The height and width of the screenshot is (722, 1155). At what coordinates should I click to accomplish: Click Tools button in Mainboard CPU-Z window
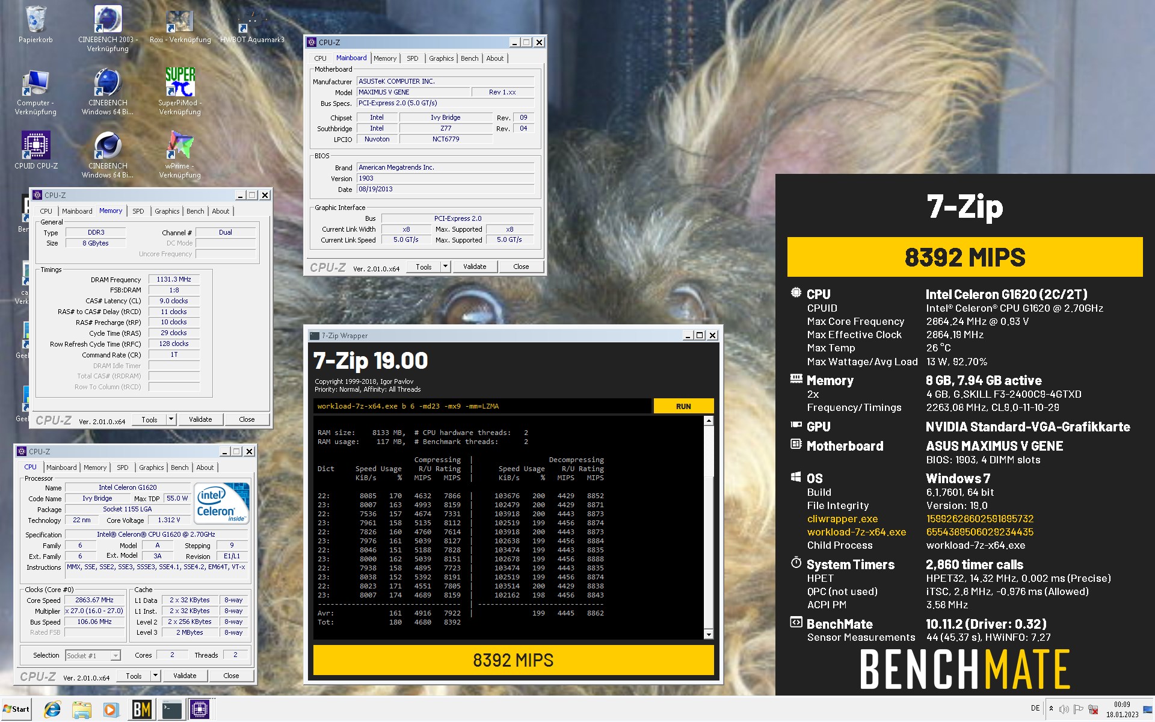click(x=423, y=267)
